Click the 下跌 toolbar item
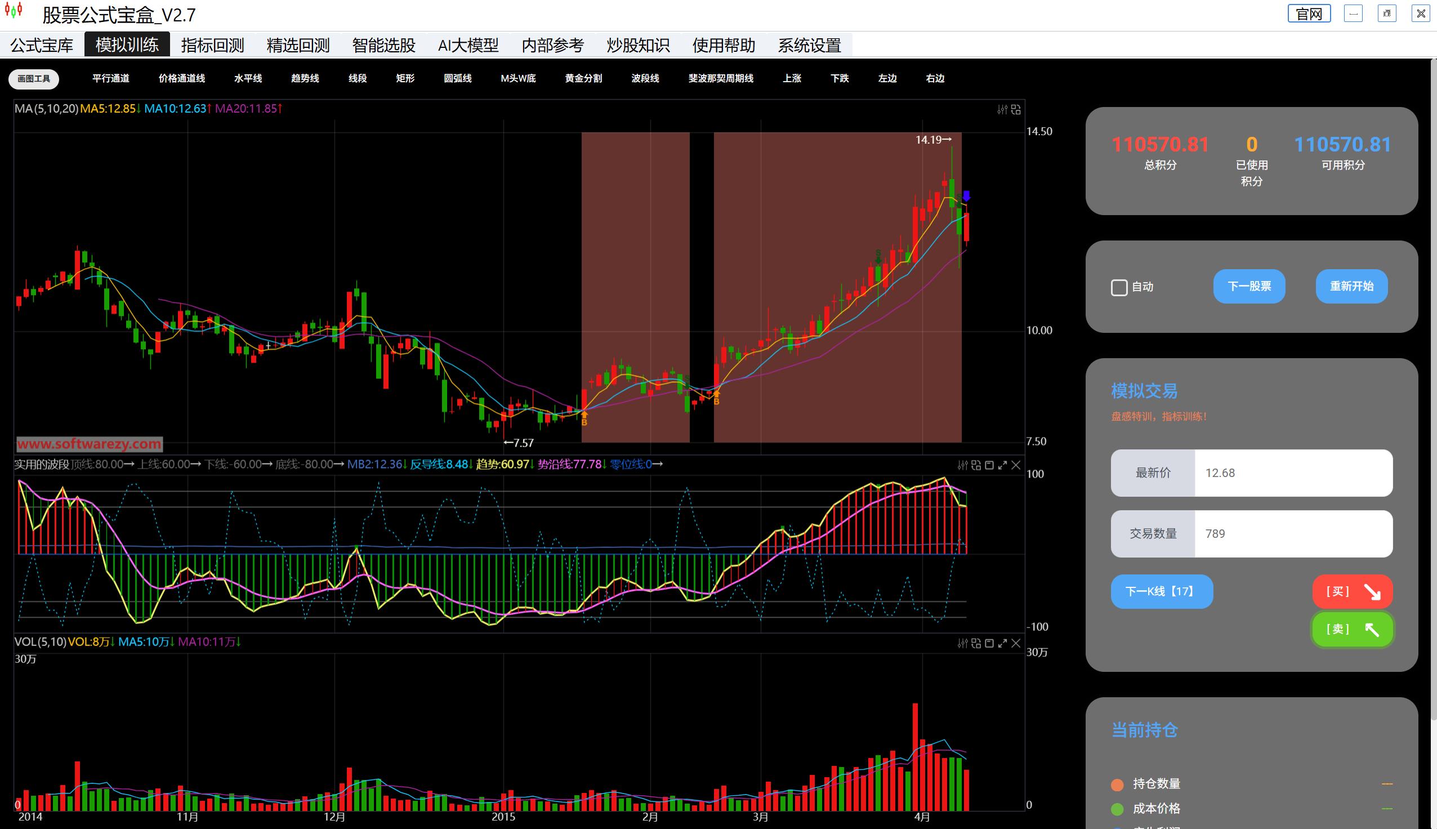Viewport: 1437px width, 829px height. coord(840,79)
